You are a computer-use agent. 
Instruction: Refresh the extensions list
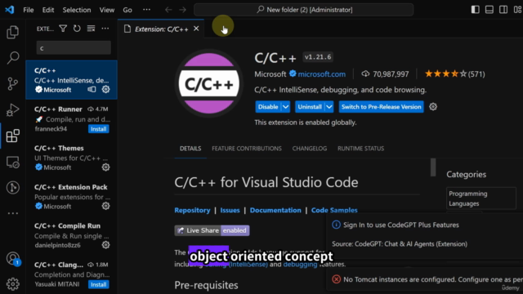[x=77, y=29]
